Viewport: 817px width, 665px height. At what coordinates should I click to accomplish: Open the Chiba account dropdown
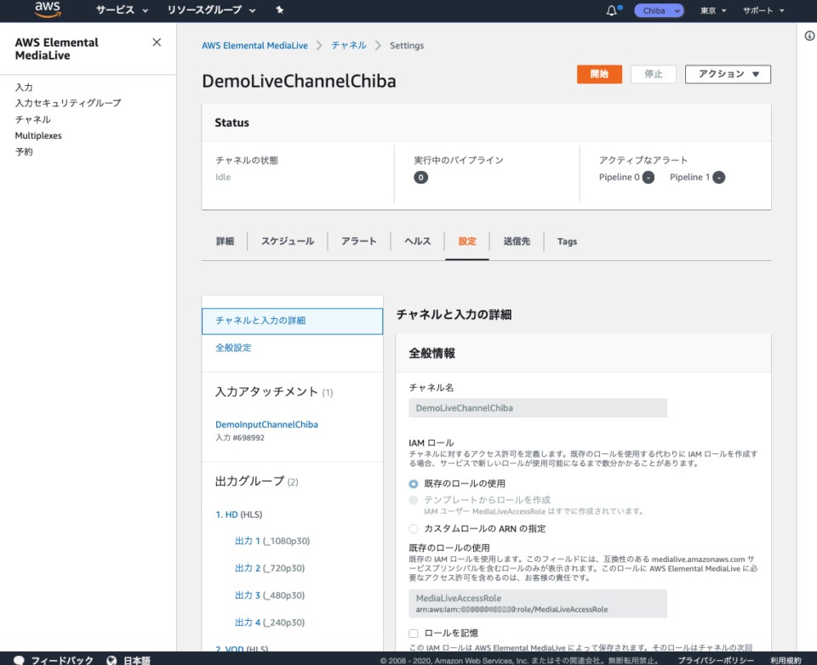(659, 10)
